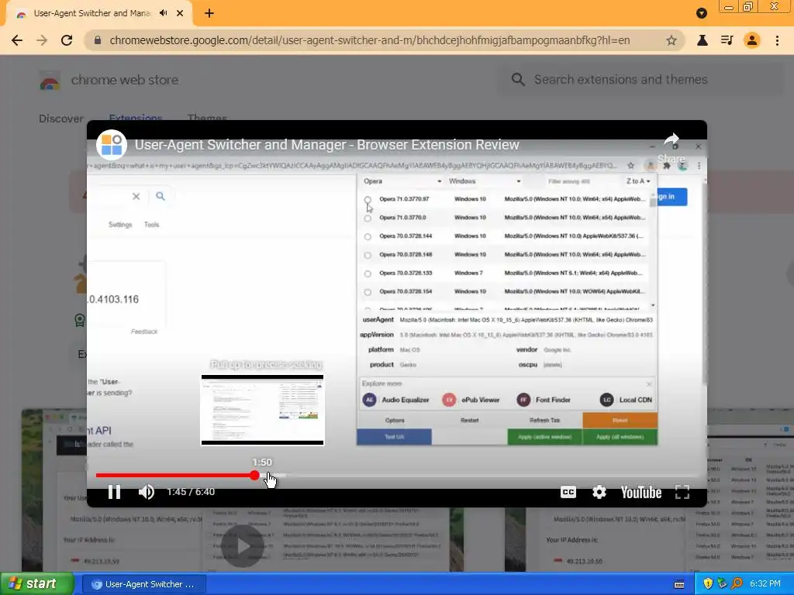The width and height of the screenshot is (794, 595).
Task: Open tab search dropdown arrow in title bar
Action: tap(701, 13)
